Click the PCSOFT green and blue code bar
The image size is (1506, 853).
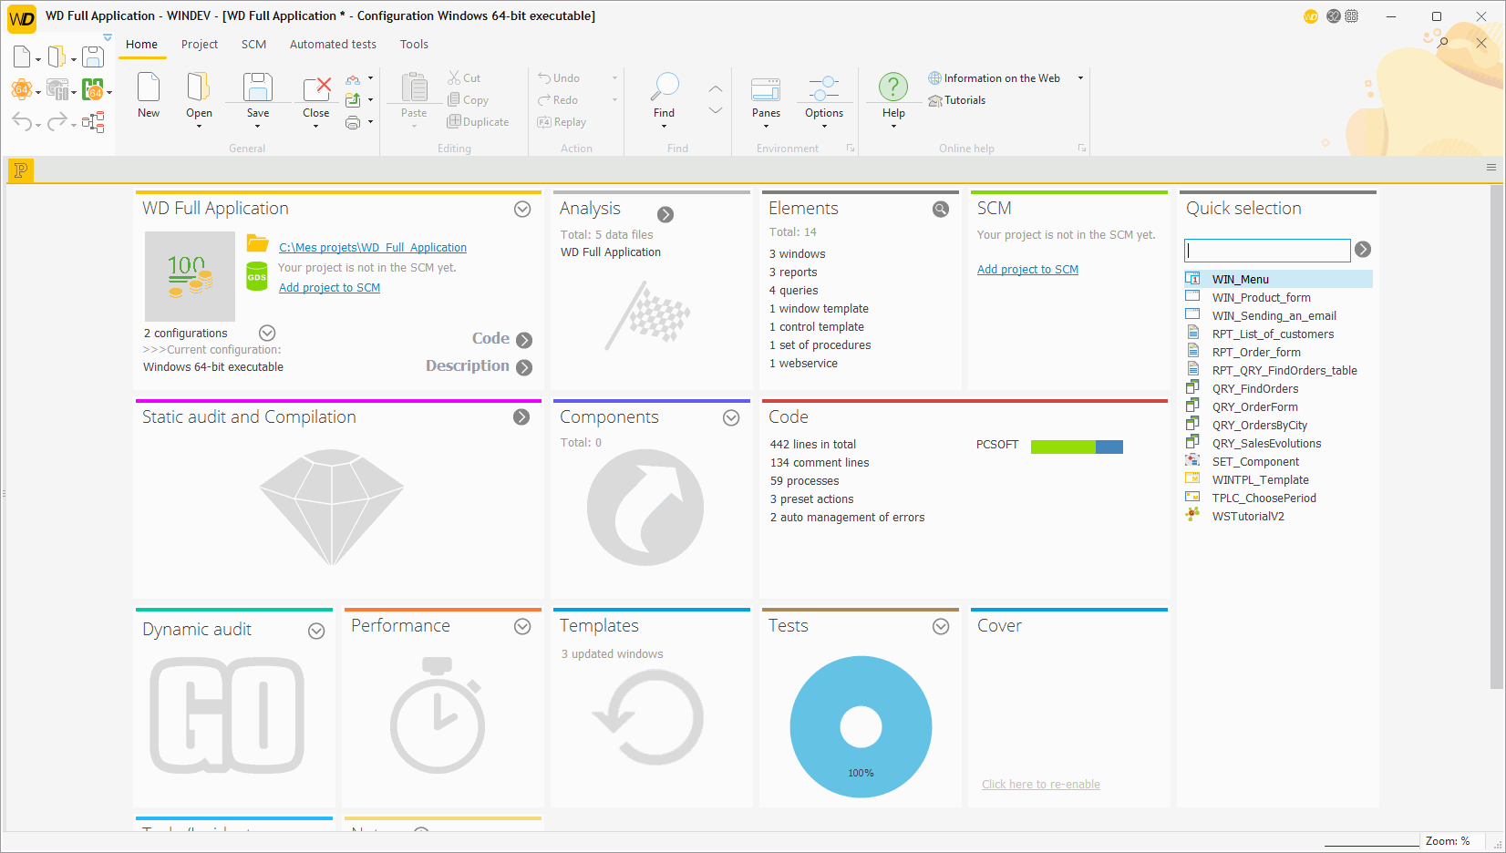pos(1077,447)
